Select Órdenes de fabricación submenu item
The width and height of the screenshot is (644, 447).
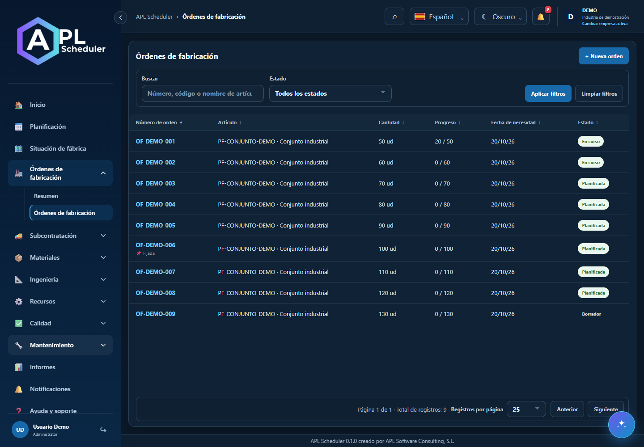(x=71, y=213)
